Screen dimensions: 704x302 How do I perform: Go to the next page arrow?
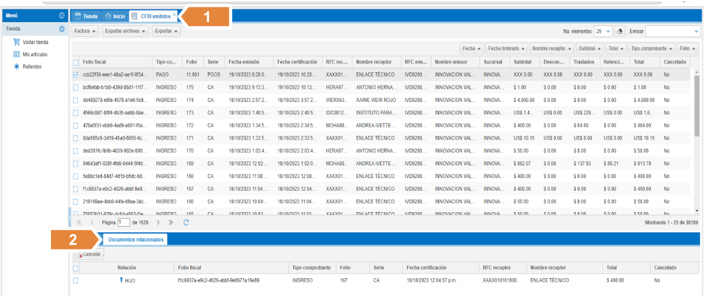click(x=159, y=223)
